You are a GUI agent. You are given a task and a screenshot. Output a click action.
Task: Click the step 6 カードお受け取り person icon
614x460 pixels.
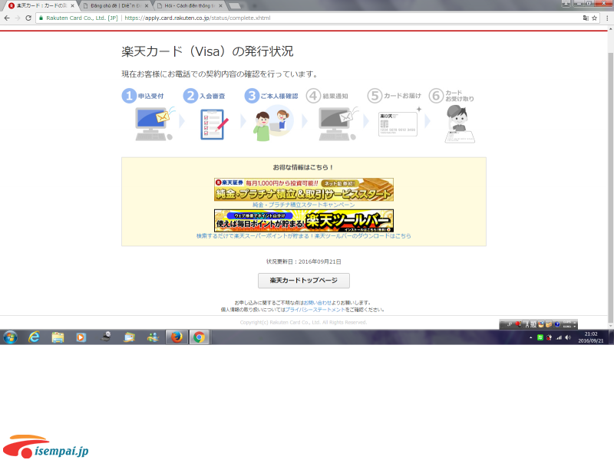(x=459, y=124)
